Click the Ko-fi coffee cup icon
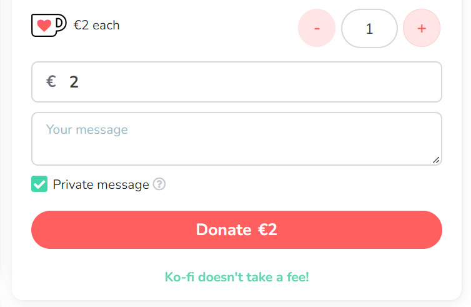 (49, 25)
